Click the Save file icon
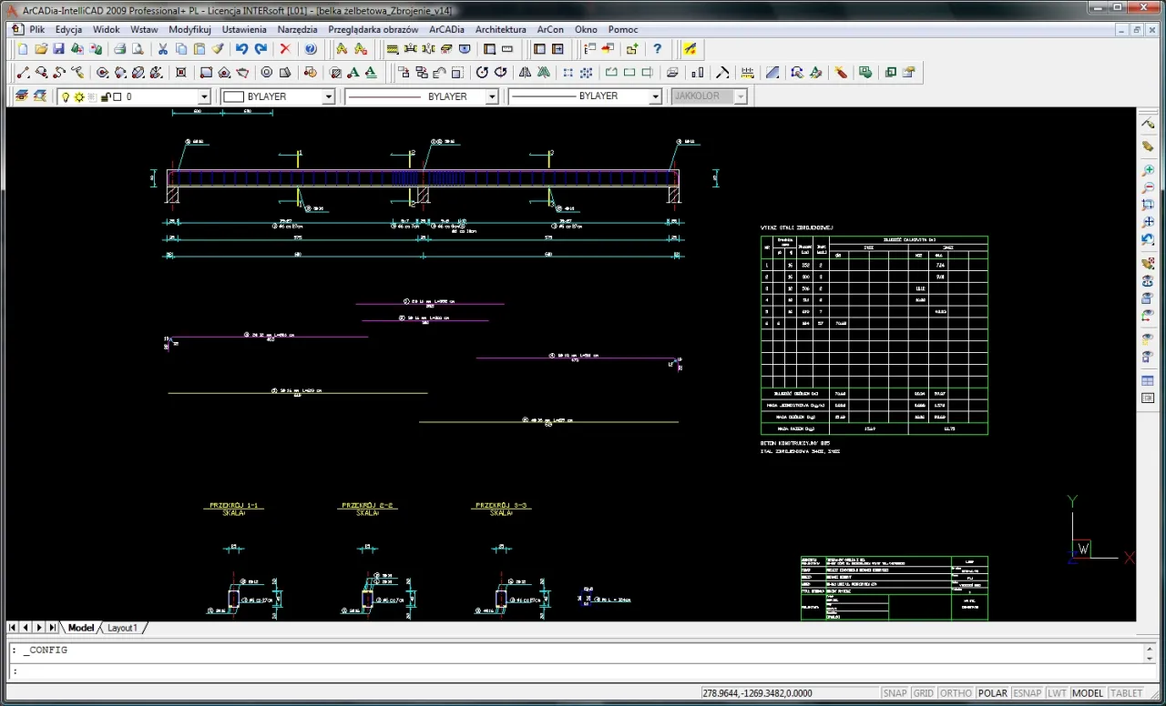 coord(58,49)
